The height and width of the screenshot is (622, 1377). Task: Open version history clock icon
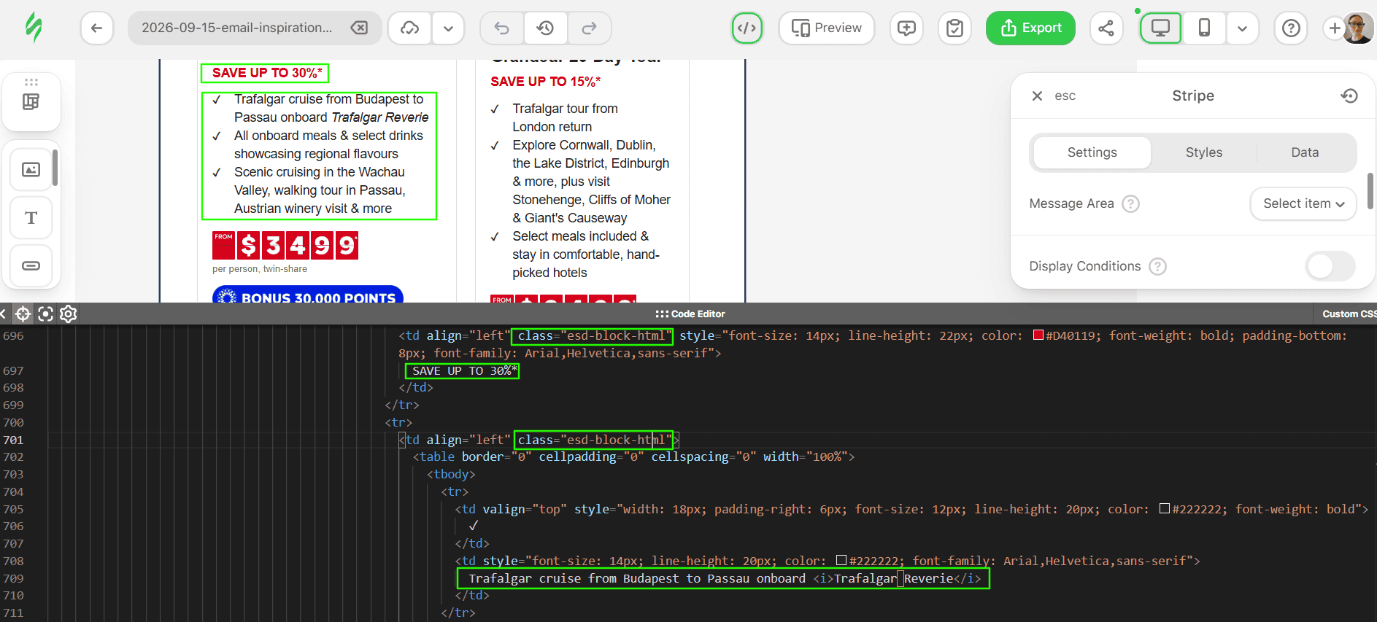click(545, 28)
